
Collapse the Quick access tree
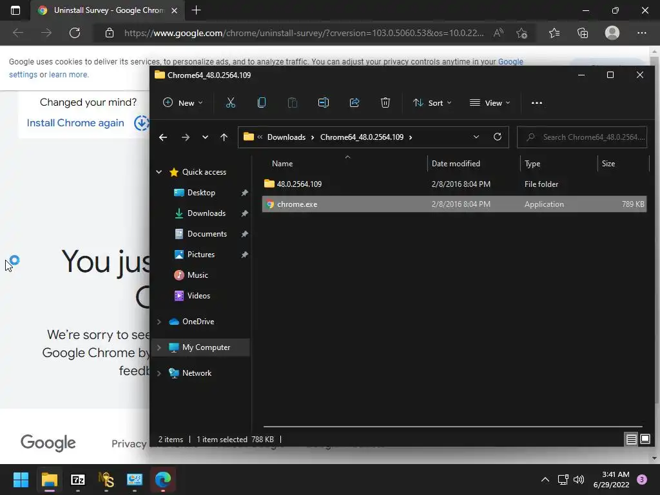[x=159, y=171]
